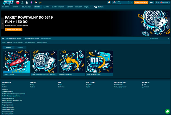Open Odpowiedzialna gra footer link

(7, 91)
